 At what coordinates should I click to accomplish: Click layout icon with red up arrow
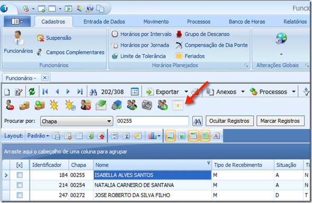click(102, 136)
